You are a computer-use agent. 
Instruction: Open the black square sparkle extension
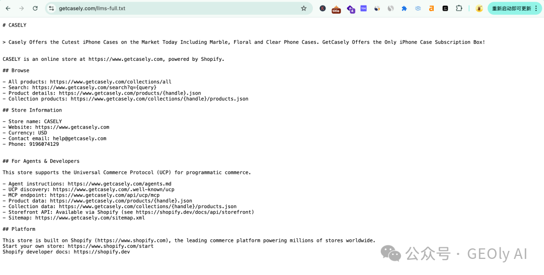[445, 9]
